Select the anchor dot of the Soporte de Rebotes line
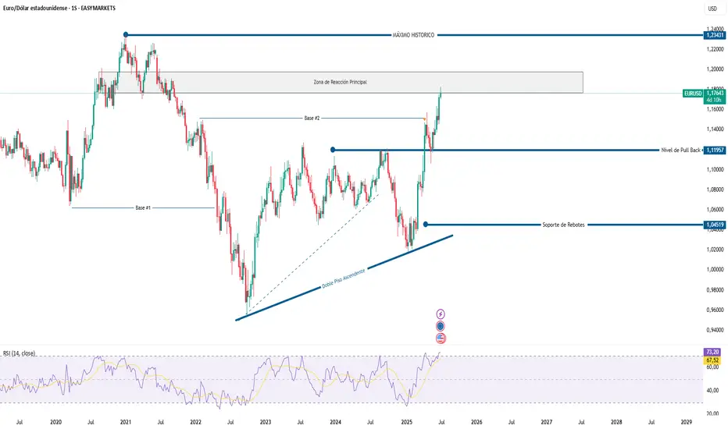 tap(426, 225)
